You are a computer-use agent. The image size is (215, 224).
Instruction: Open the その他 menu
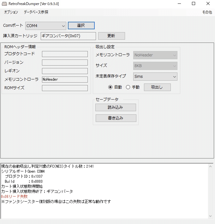(207, 12)
